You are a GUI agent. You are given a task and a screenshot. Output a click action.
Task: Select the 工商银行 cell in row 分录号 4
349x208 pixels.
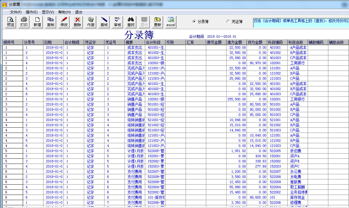(297, 63)
